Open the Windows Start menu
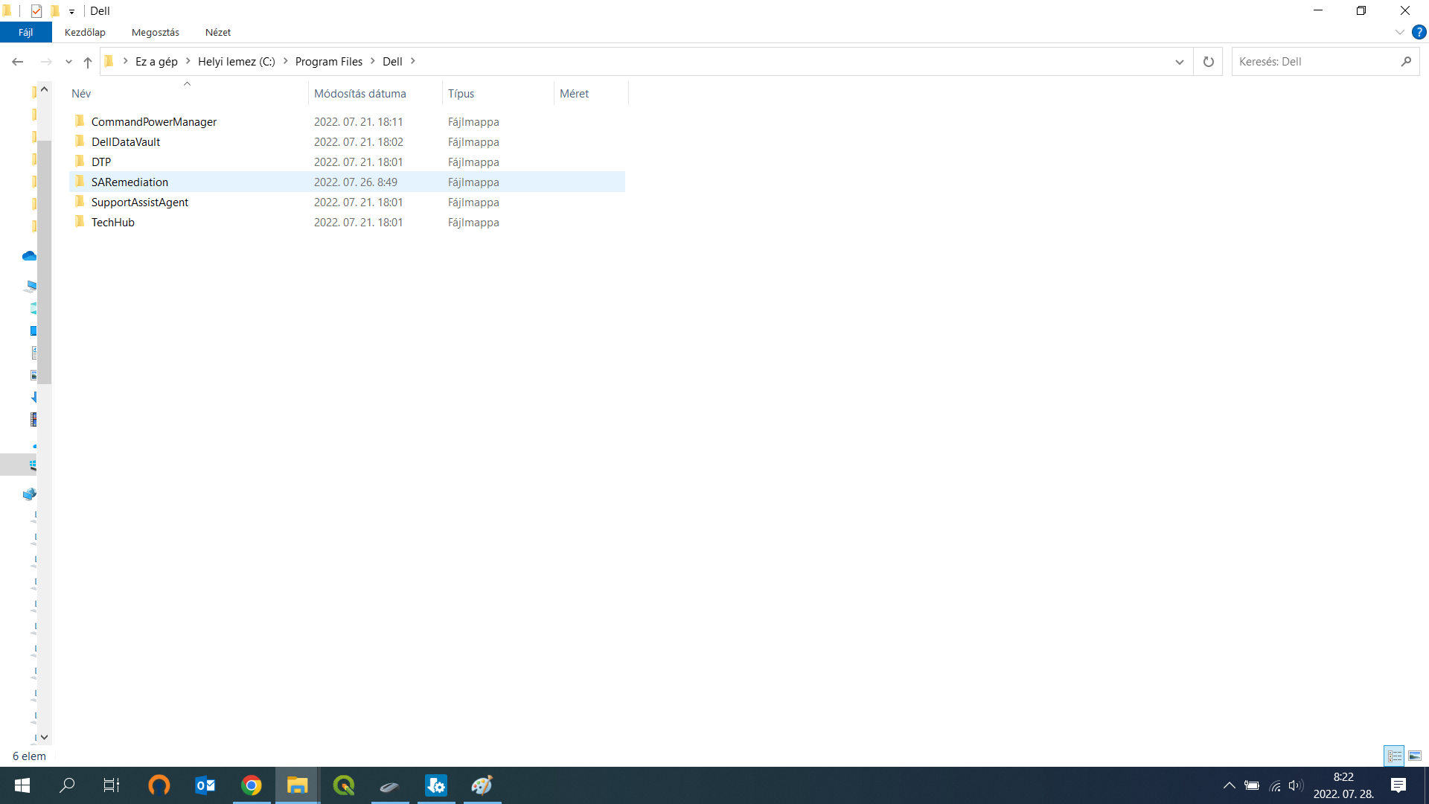This screenshot has width=1429, height=804. coord(22,785)
